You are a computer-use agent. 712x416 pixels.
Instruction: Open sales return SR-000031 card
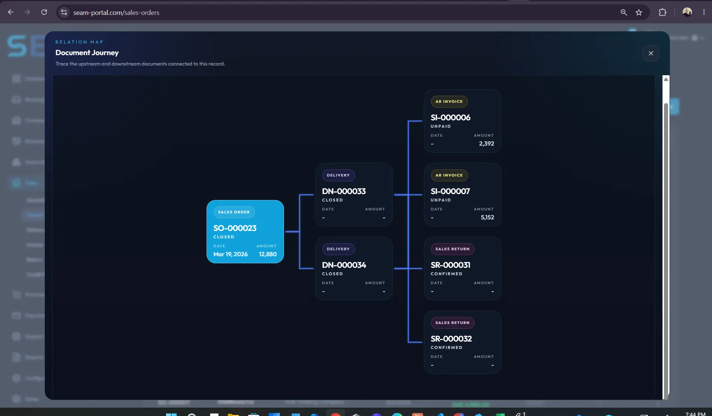click(462, 269)
